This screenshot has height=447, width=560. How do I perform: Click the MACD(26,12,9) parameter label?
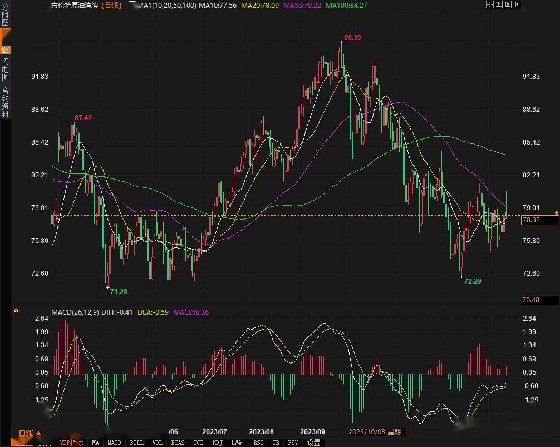[x=75, y=312]
